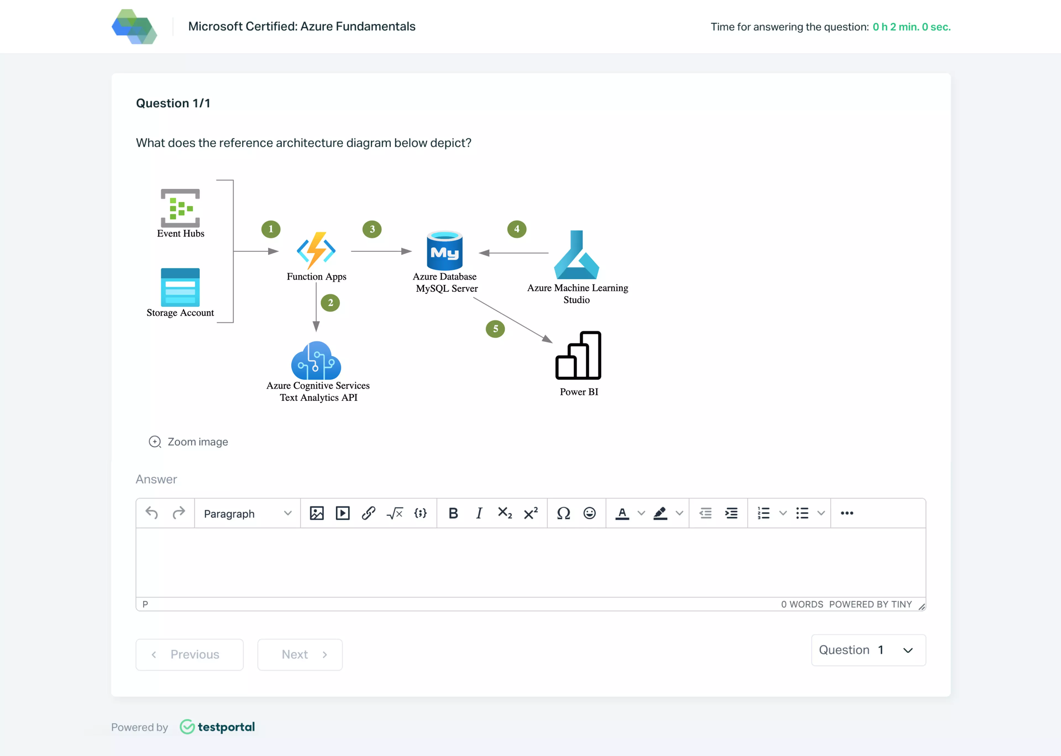Image resolution: width=1061 pixels, height=756 pixels.
Task: Click the 0 WORDS word count
Action: click(x=802, y=604)
